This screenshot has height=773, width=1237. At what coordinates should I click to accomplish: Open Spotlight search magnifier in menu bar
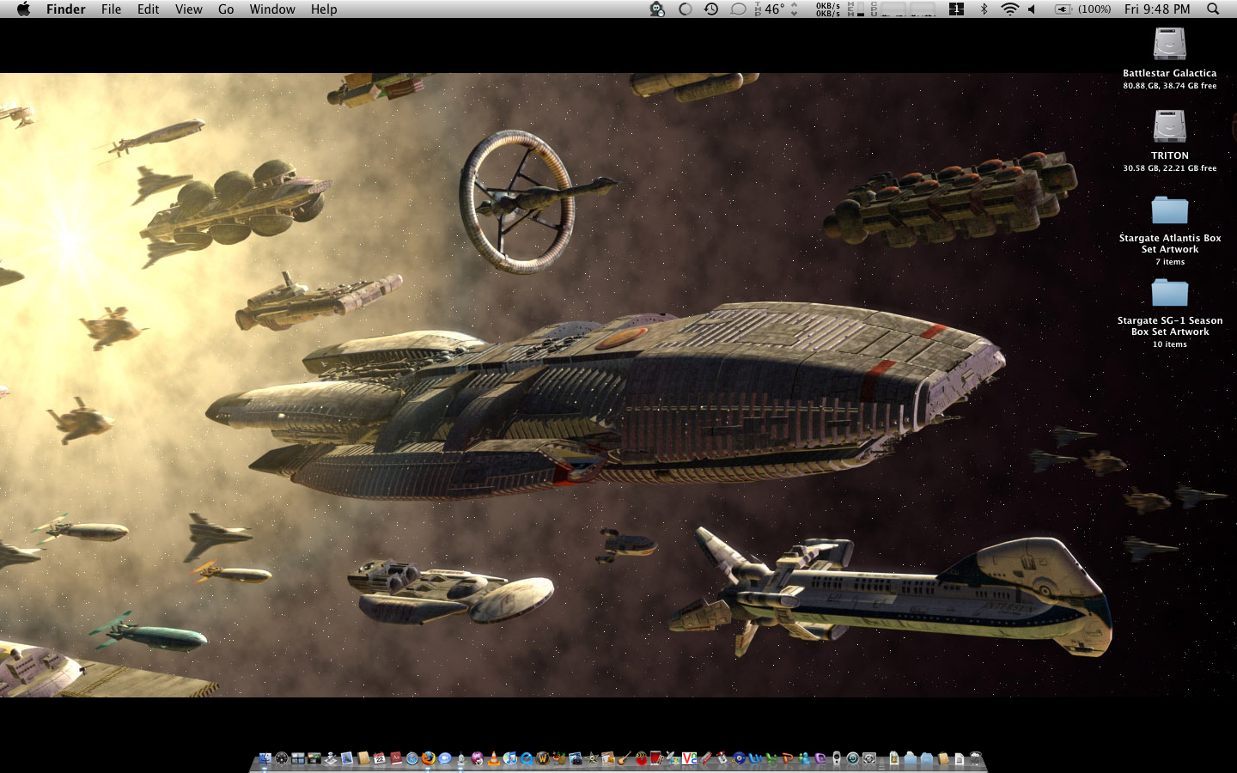click(1213, 9)
